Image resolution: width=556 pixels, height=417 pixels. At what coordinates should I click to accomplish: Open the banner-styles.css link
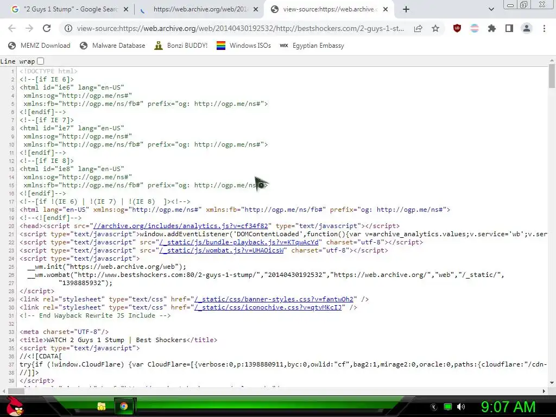[x=274, y=299]
